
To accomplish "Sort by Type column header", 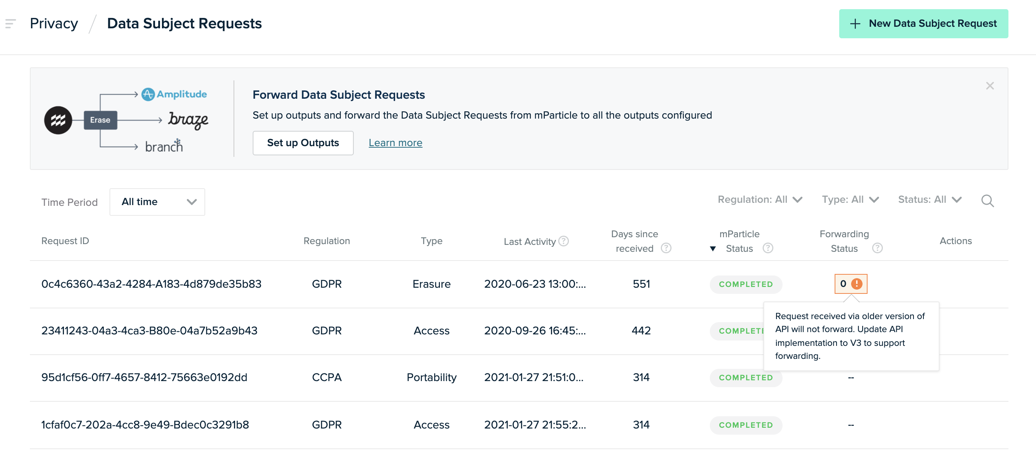I will [x=431, y=241].
